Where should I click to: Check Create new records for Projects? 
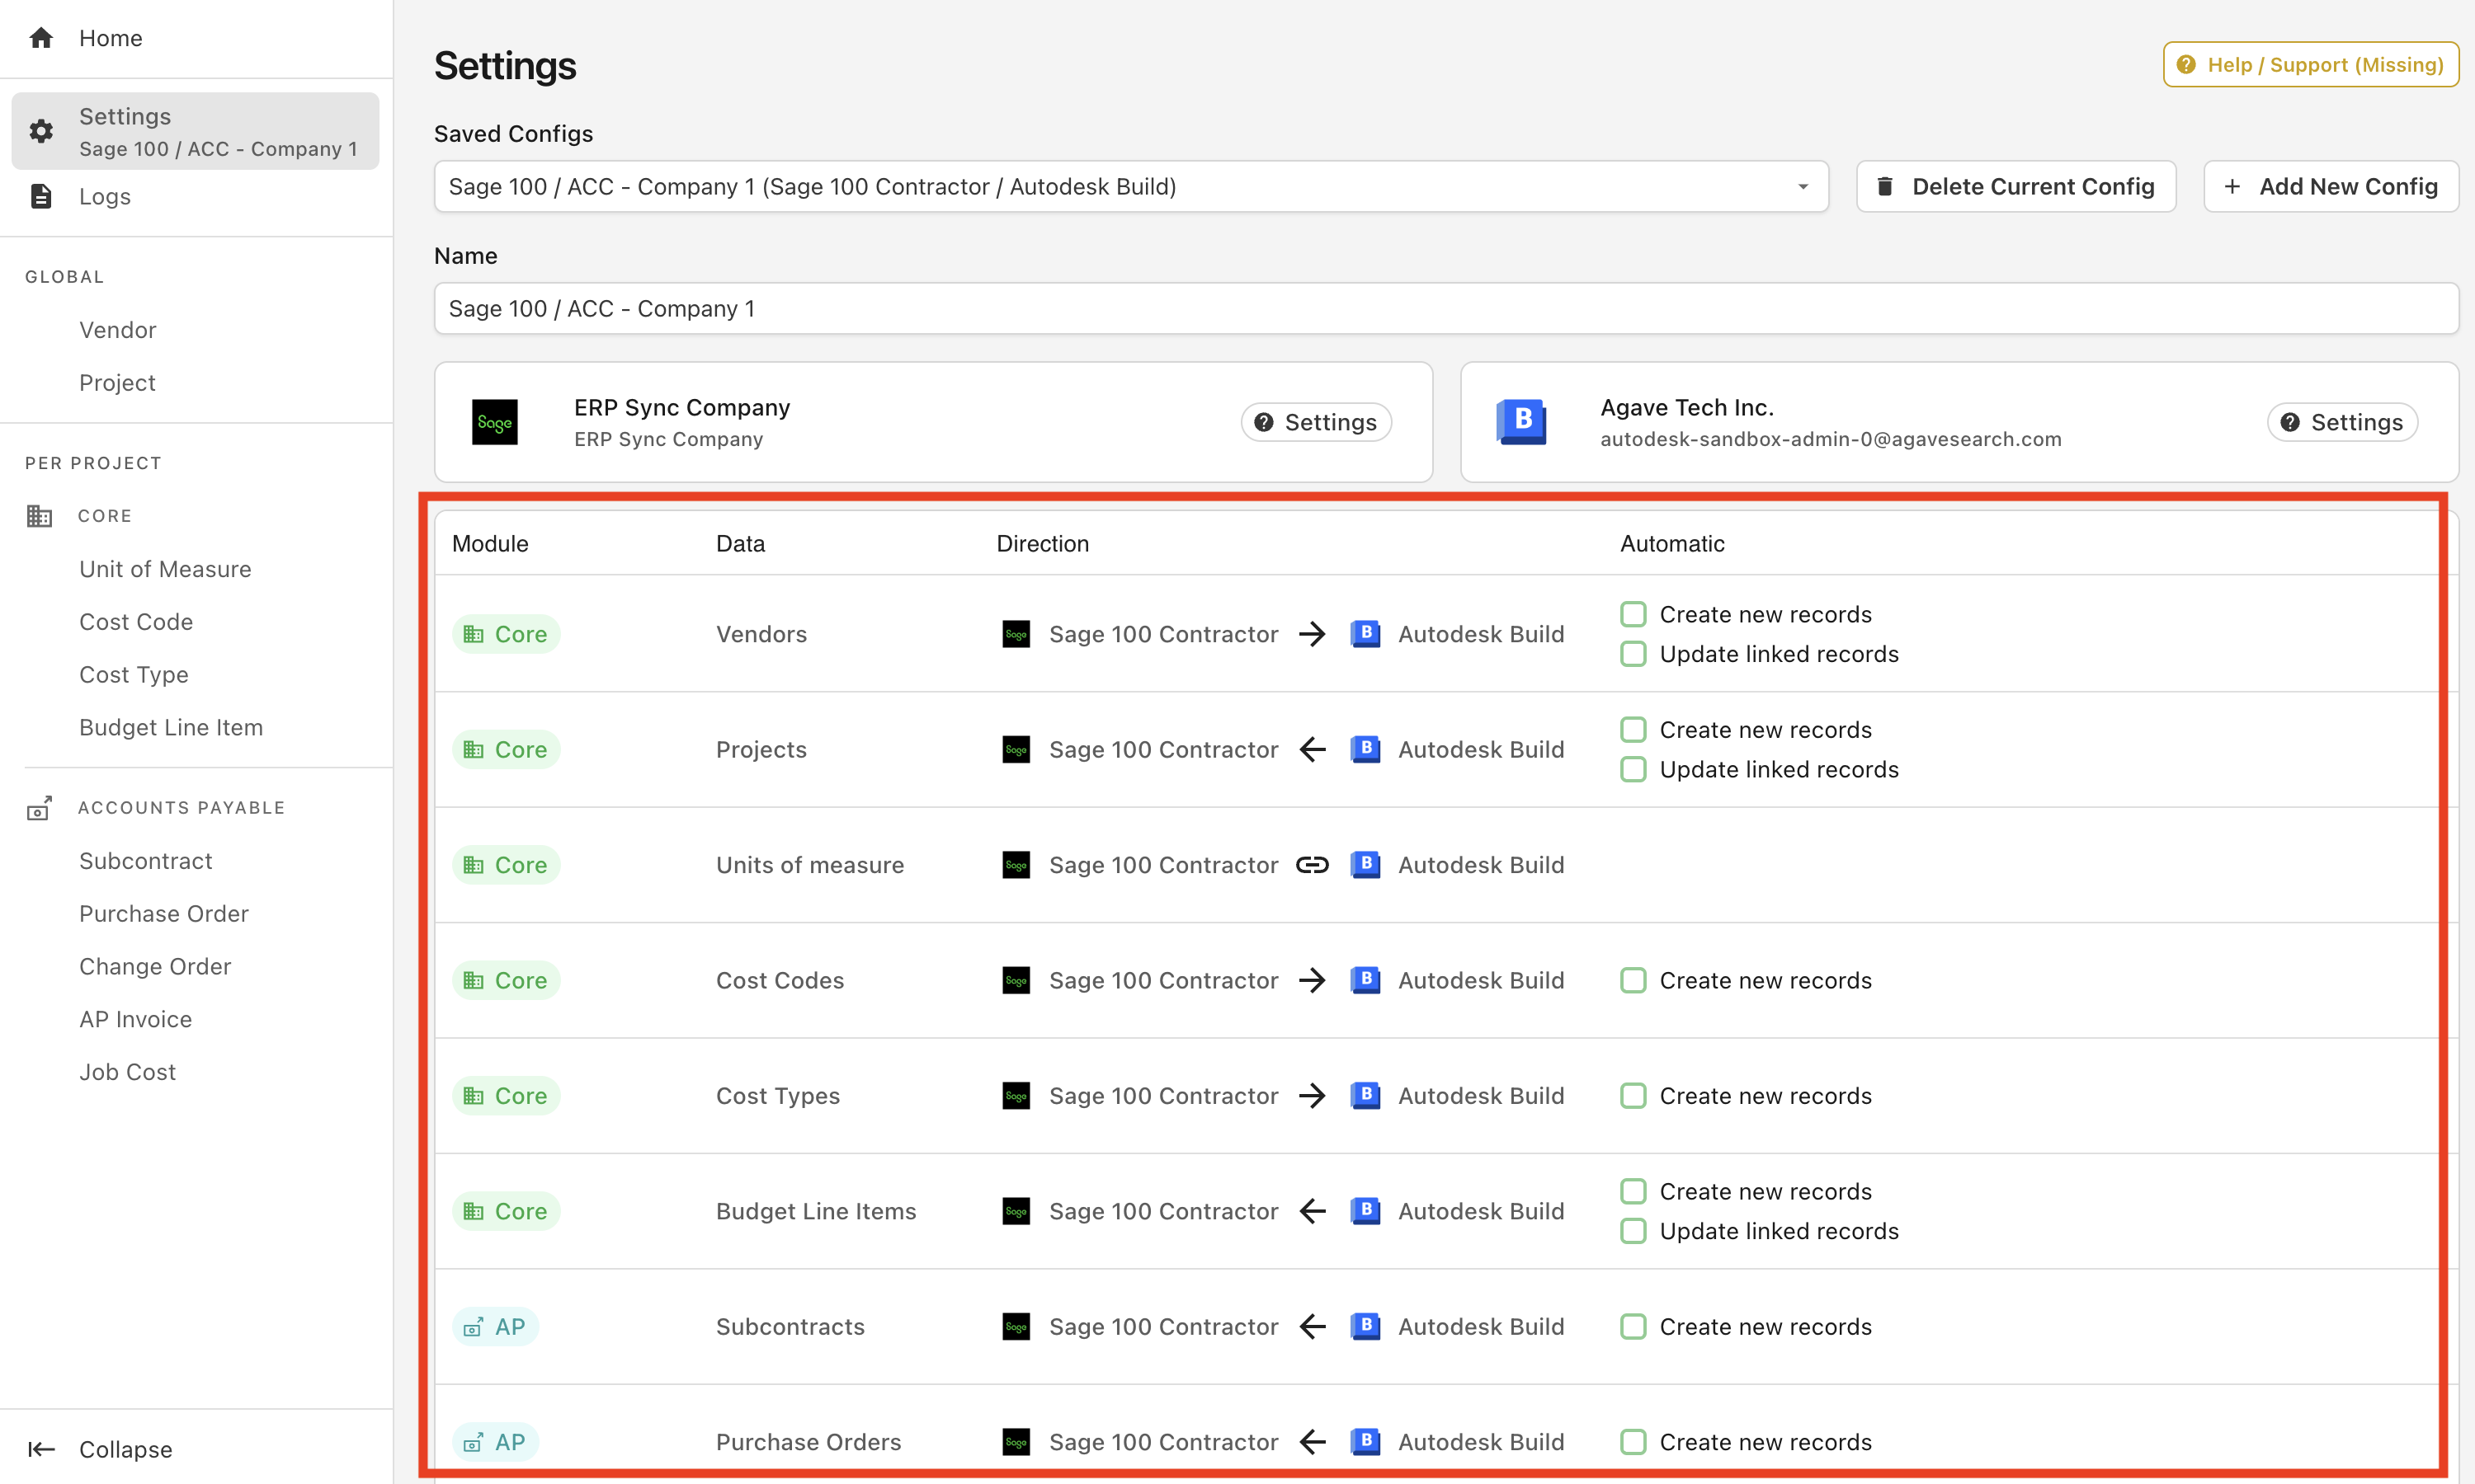1633,730
